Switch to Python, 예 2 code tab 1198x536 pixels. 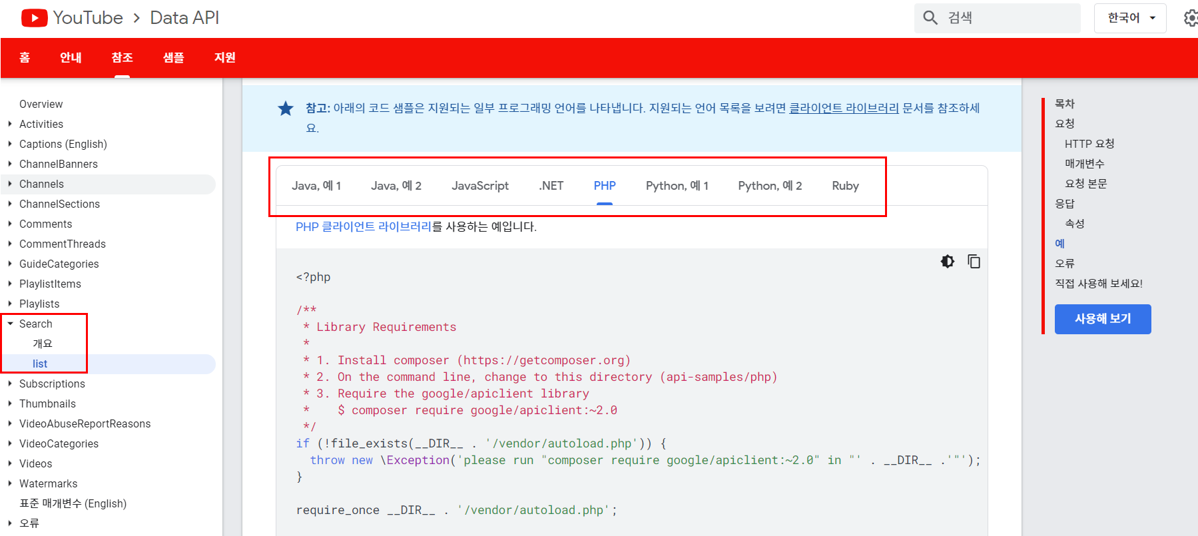(x=770, y=186)
